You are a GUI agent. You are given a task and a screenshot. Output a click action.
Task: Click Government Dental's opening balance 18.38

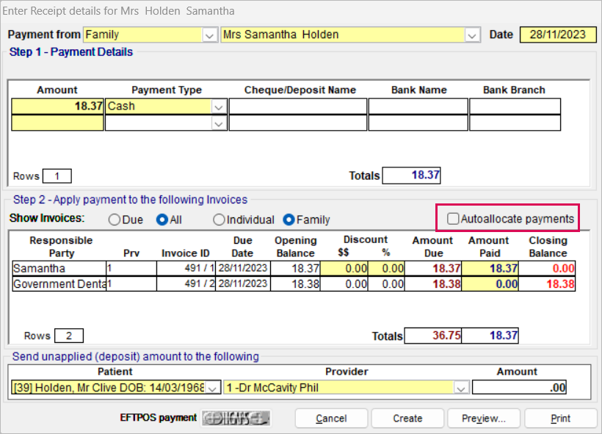(x=295, y=284)
